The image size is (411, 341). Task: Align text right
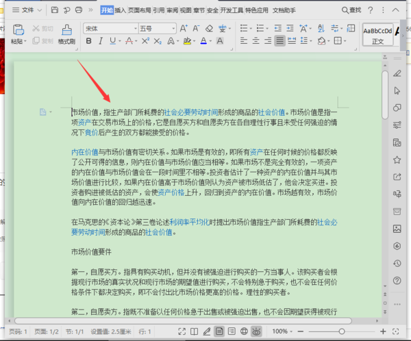[x=268, y=41]
